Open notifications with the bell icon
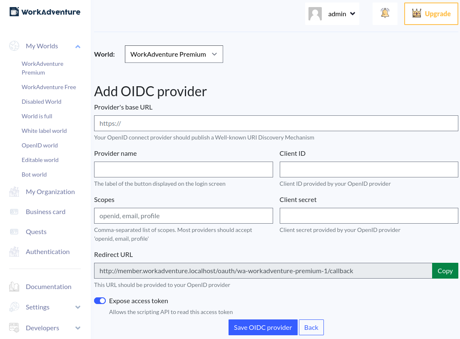 coord(385,13)
